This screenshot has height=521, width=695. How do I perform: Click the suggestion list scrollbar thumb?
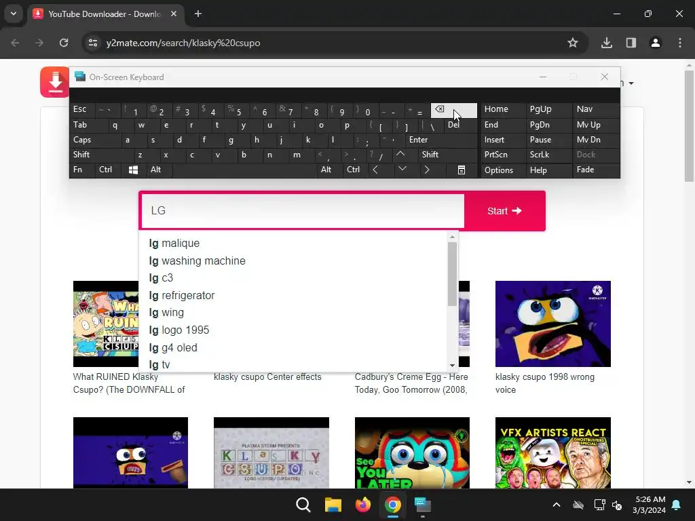pos(452,274)
